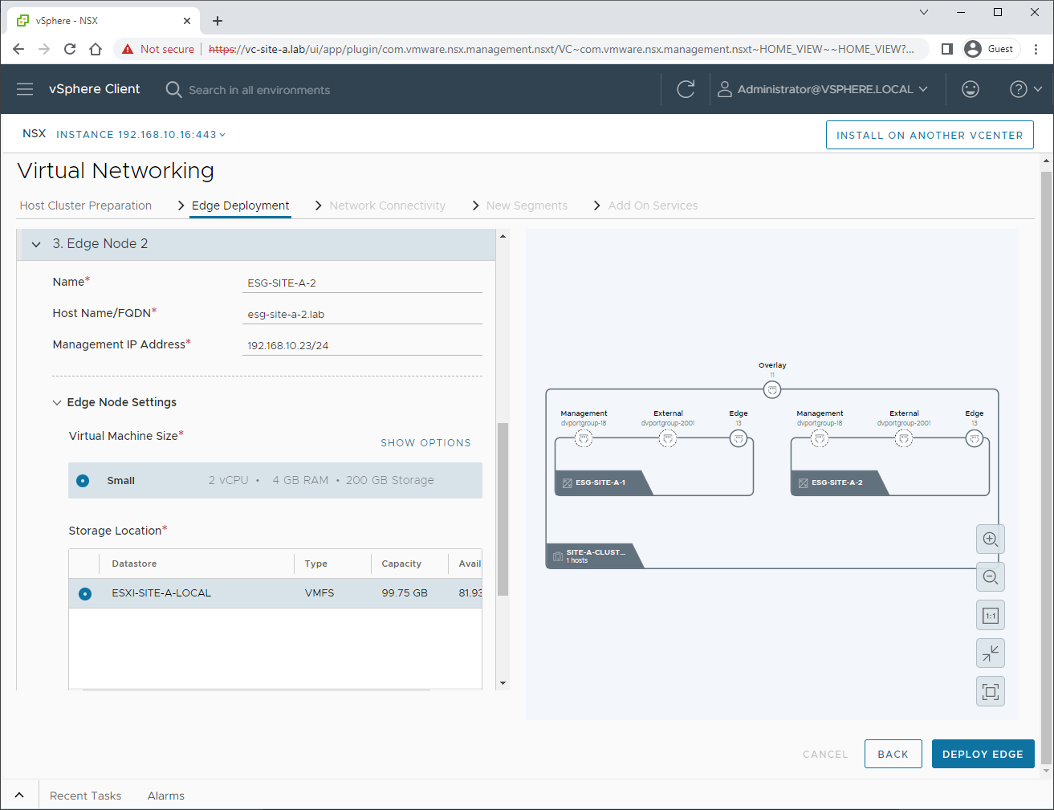Zoom in on the topology diagram
The image size is (1054, 810).
click(991, 539)
